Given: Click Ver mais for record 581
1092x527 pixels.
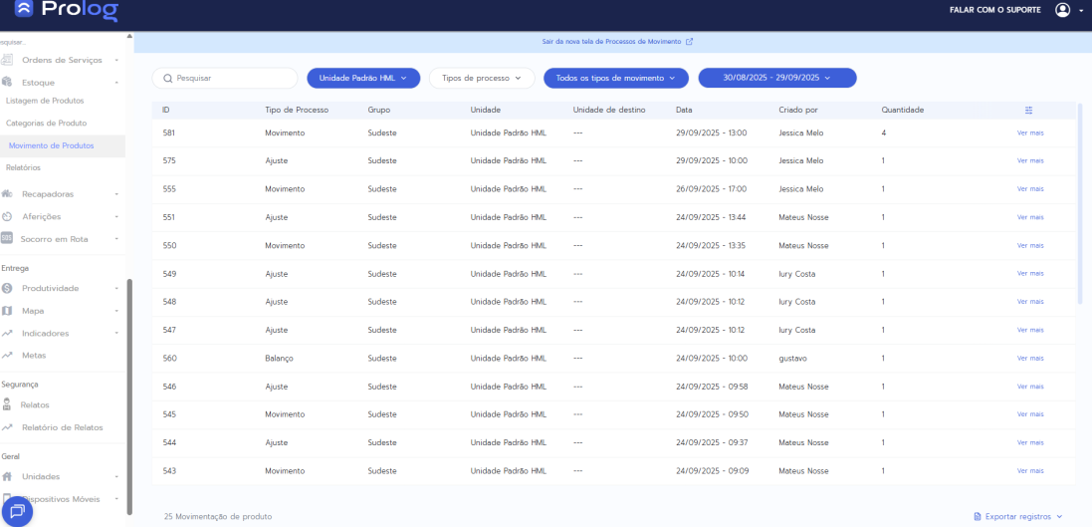Looking at the screenshot, I should pos(1029,132).
